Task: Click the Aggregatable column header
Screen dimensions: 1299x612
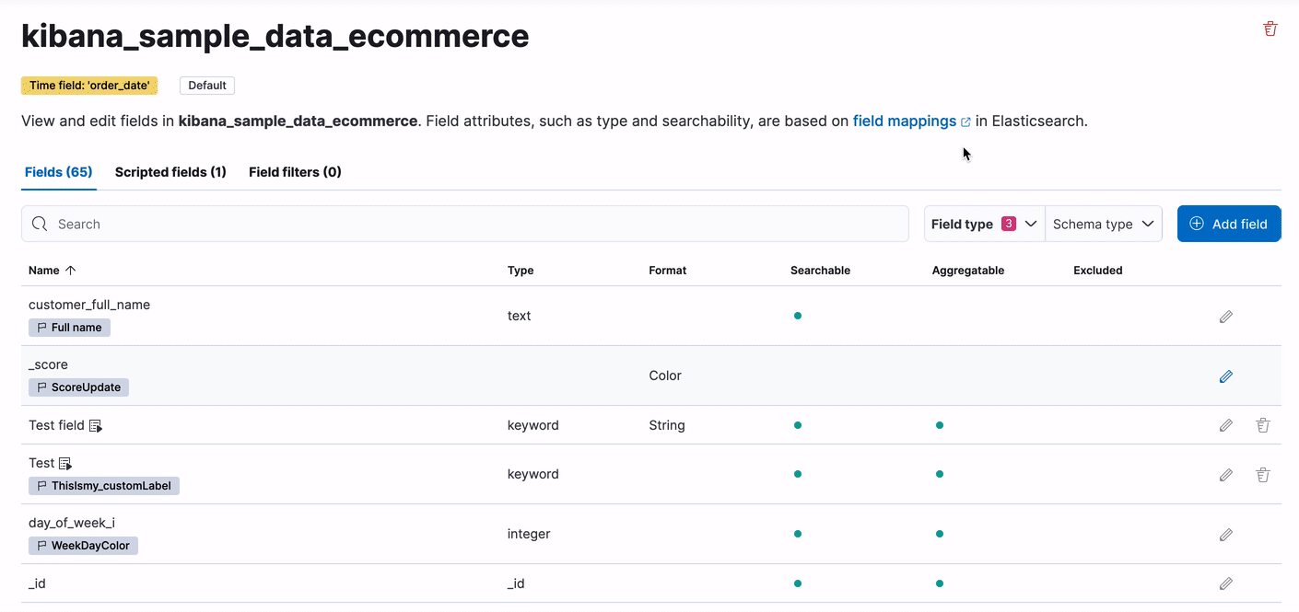Action: pos(968,271)
